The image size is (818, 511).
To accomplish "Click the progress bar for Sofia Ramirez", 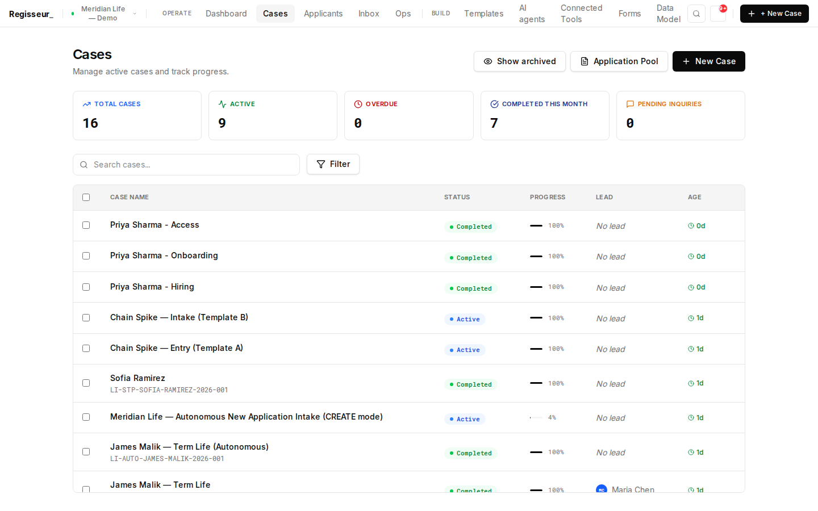I will click(x=536, y=383).
